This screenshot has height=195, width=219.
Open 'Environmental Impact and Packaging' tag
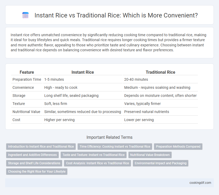tap(161, 163)
